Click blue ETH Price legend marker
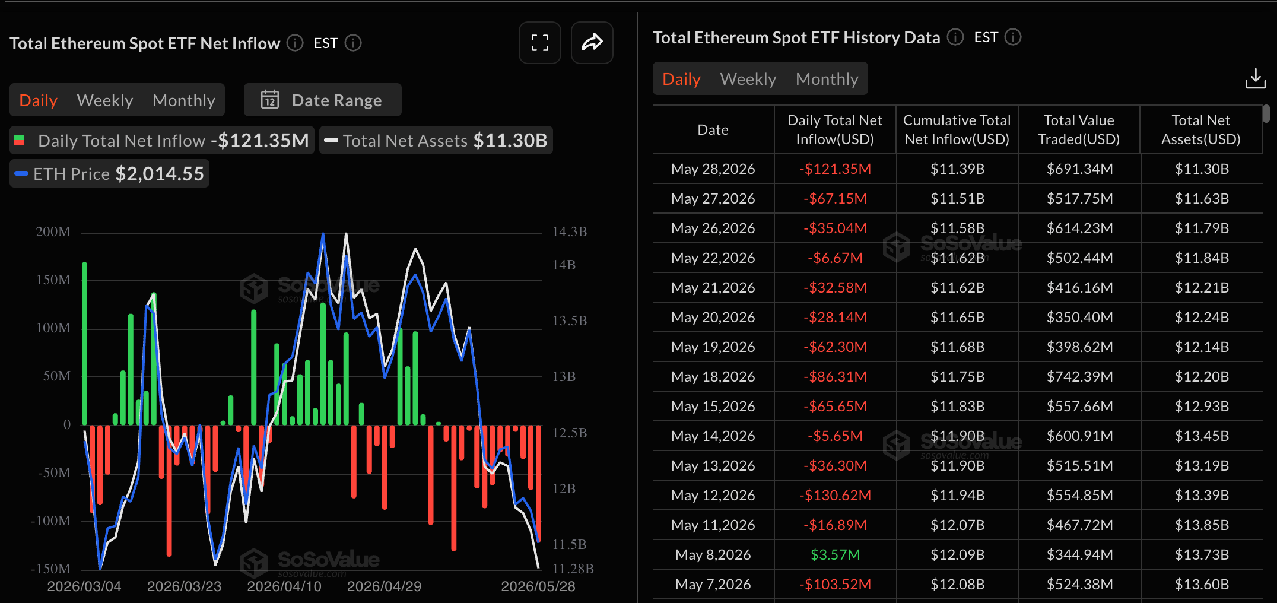The image size is (1277, 603). point(21,174)
